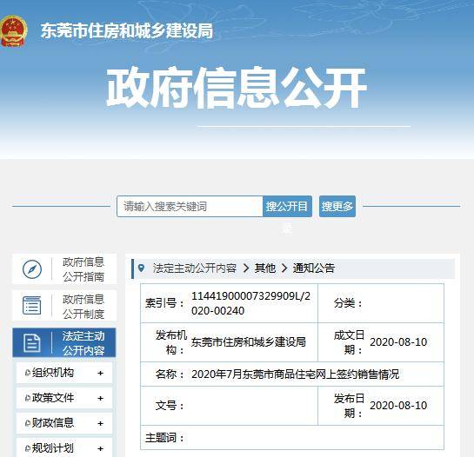Focus the 请输入搜索关键词 search field

pyautogui.click(x=190, y=206)
